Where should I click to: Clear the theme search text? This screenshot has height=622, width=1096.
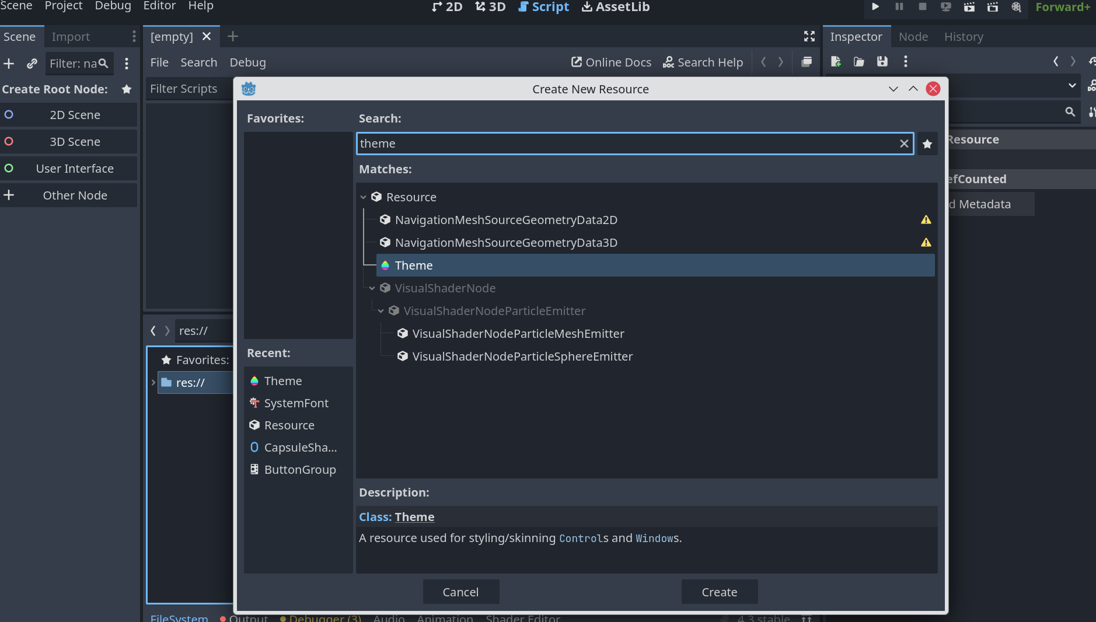click(x=904, y=144)
